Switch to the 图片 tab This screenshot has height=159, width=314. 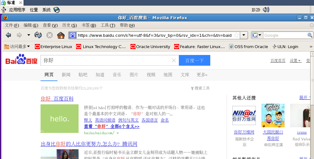(x=134, y=75)
